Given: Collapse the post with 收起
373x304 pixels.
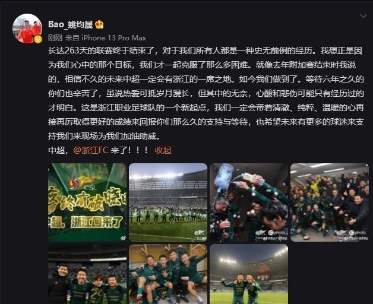Looking at the screenshot, I should point(163,150).
